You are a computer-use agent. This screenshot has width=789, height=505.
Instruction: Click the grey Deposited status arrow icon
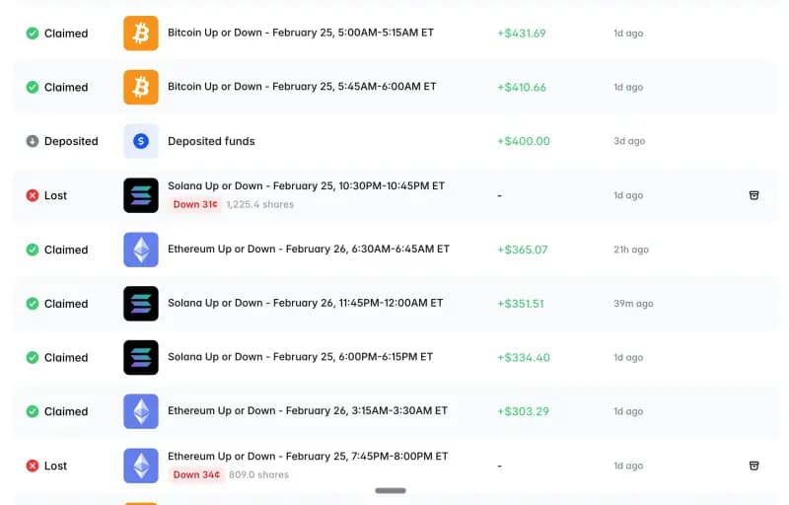tap(33, 141)
